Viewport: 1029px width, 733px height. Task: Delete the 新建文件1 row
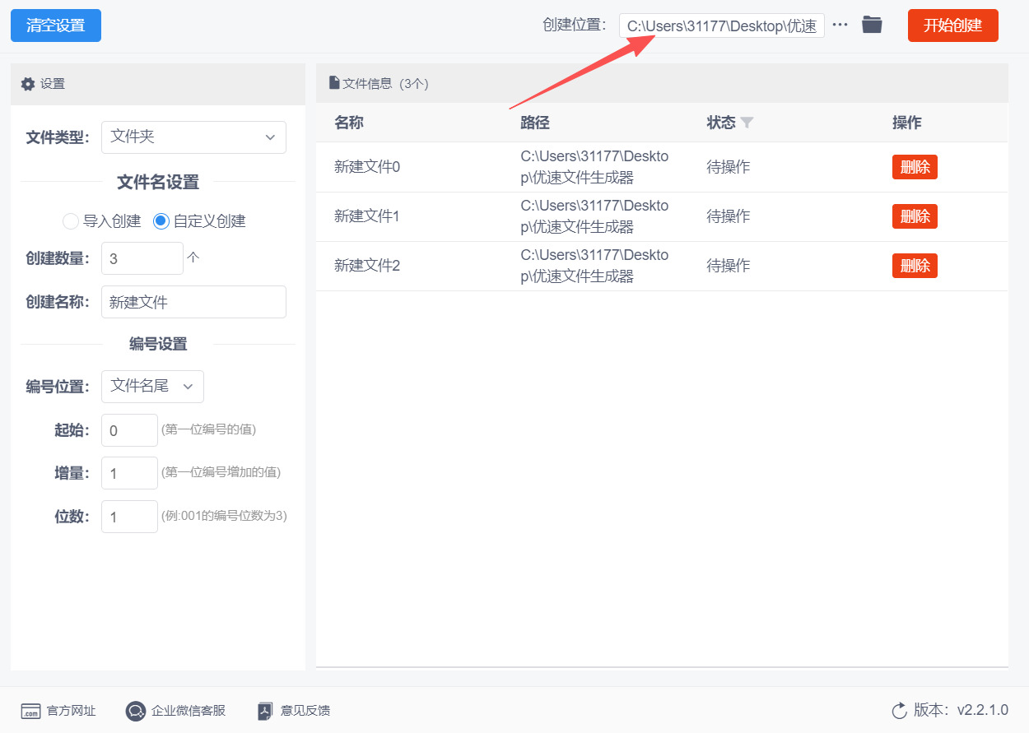point(915,216)
